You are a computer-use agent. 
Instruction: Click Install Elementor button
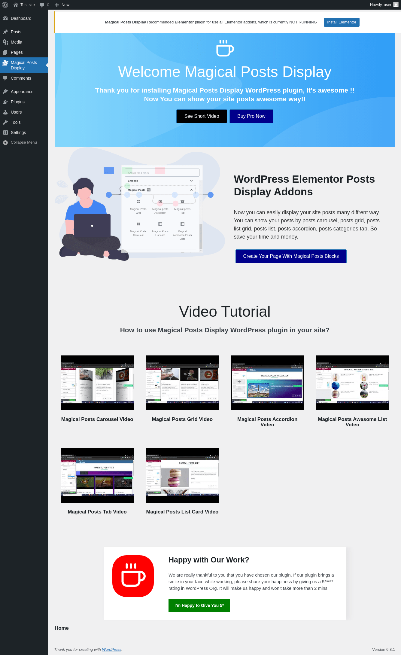[x=342, y=22]
